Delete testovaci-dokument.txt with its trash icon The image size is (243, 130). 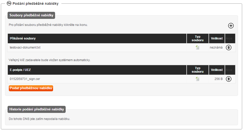229,48
